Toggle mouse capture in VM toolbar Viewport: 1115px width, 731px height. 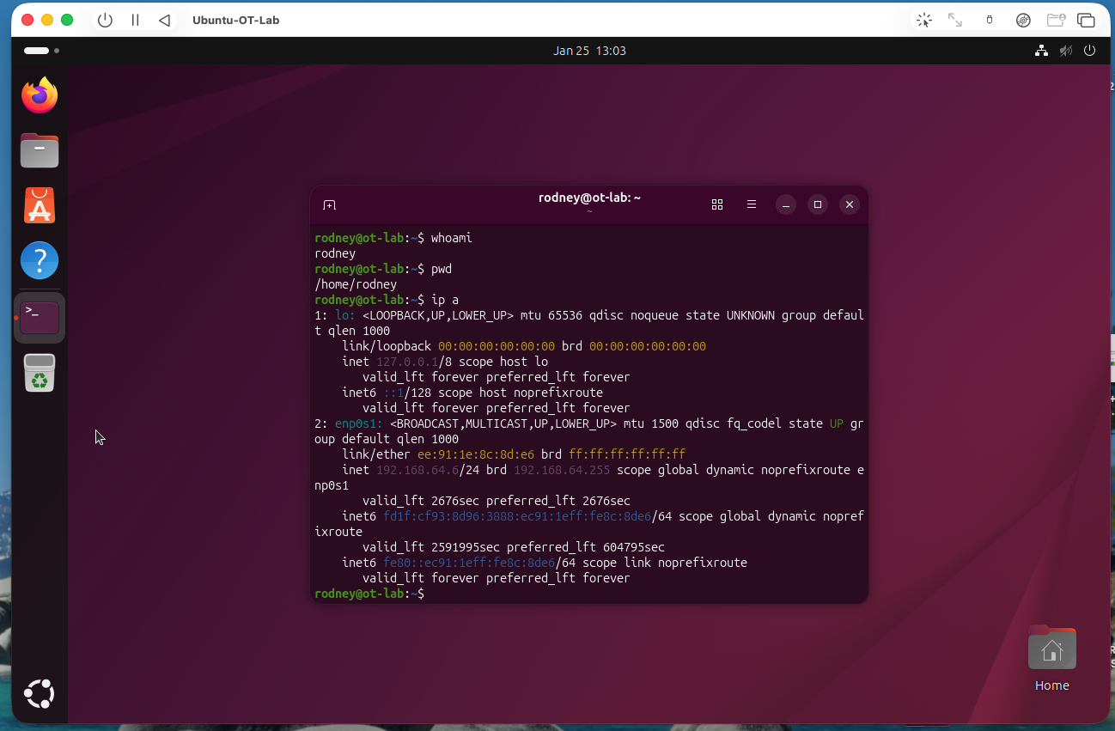(924, 20)
